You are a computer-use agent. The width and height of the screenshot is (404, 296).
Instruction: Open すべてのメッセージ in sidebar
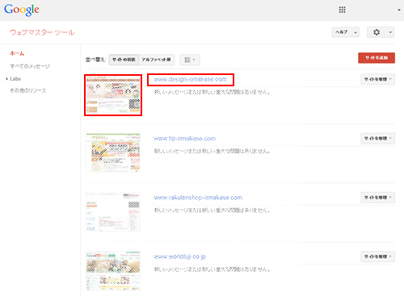[x=30, y=66]
